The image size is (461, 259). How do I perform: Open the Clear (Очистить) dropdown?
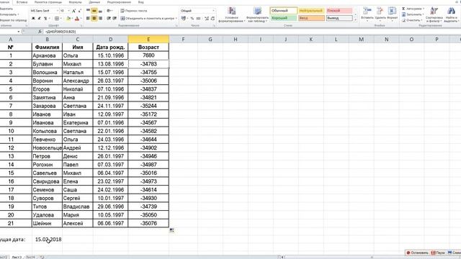click(413, 20)
